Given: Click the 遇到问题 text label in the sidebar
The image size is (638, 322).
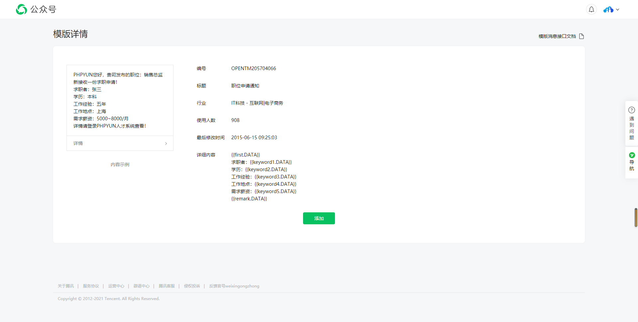Looking at the screenshot, I should [x=632, y=128].
